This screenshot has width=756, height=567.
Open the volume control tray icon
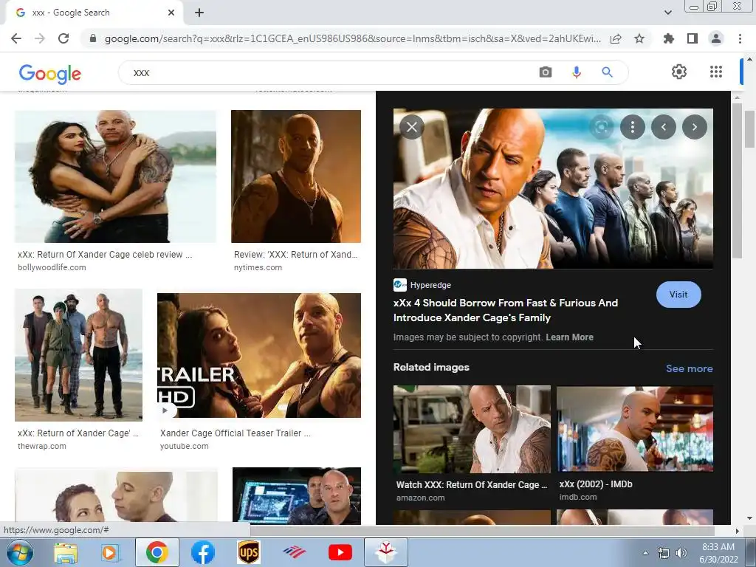point(681,553)
